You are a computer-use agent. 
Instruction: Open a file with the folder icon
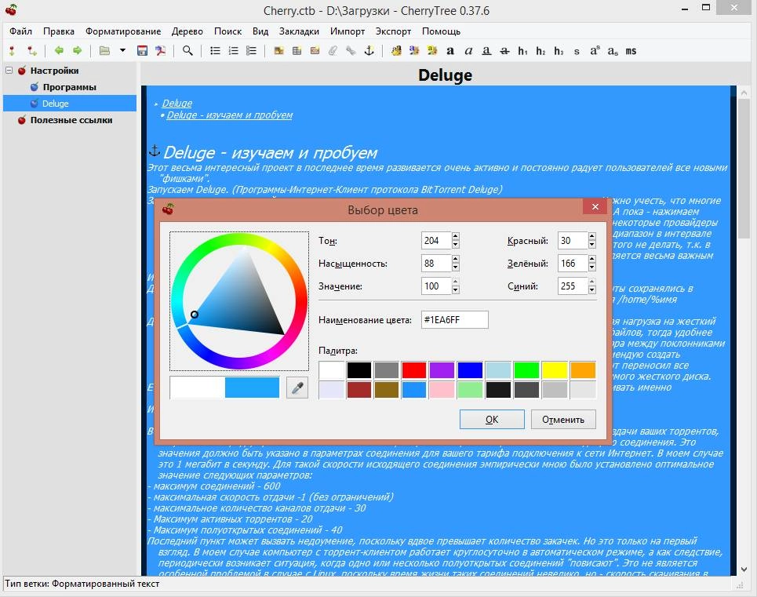(104, 51)
